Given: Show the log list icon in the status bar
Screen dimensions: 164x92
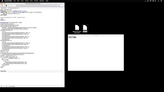Looking at the screenshot, I should tap(7, 86).
